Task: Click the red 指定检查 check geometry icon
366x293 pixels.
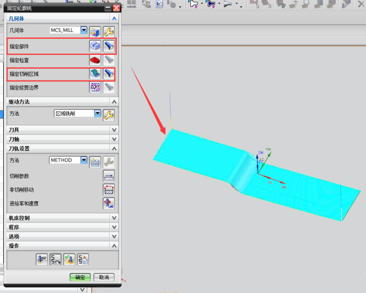Action: coord(95,60)
